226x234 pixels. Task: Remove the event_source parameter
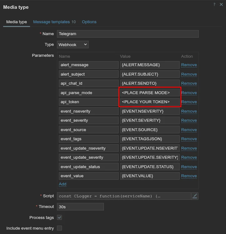click(189, 130)
